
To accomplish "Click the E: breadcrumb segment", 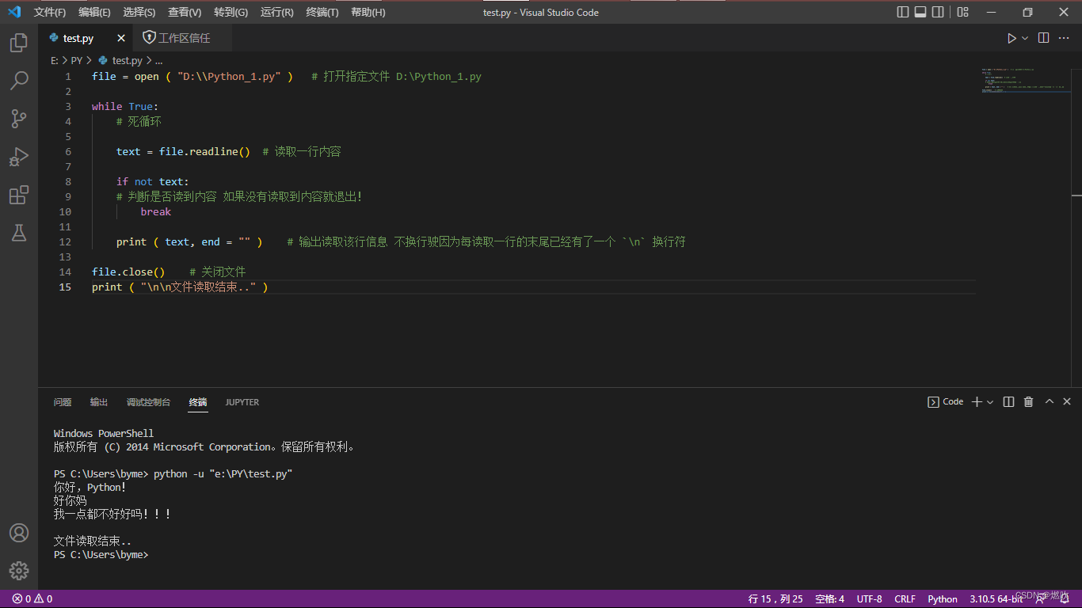I will coord(55,60).
